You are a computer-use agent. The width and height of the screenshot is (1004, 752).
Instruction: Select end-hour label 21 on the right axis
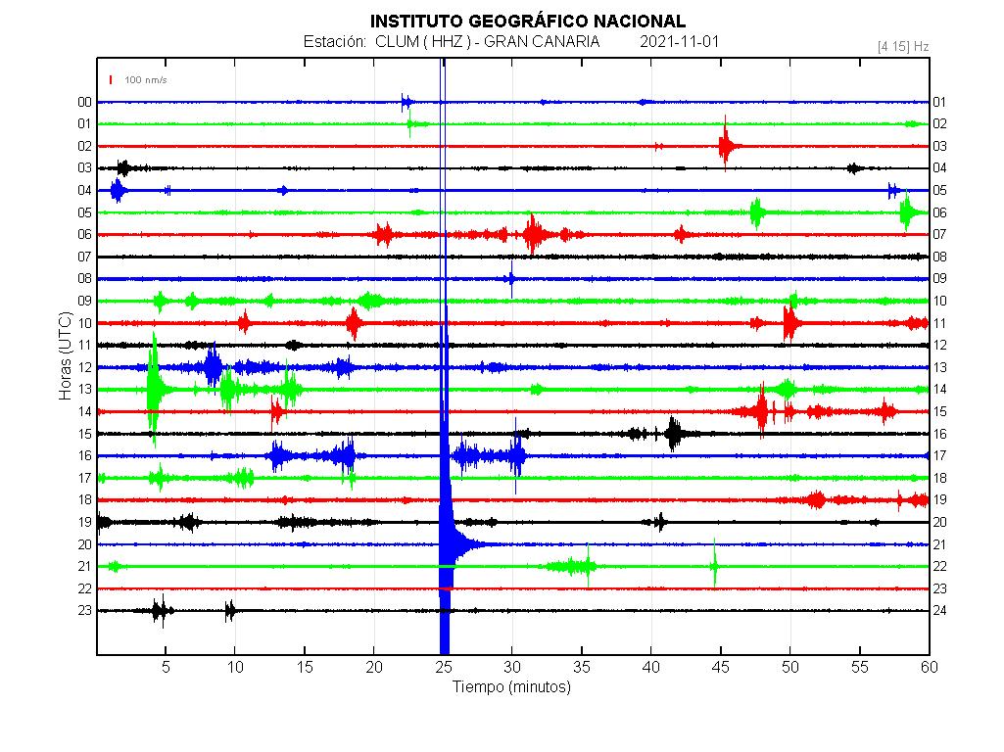click(x=939, y=545)
